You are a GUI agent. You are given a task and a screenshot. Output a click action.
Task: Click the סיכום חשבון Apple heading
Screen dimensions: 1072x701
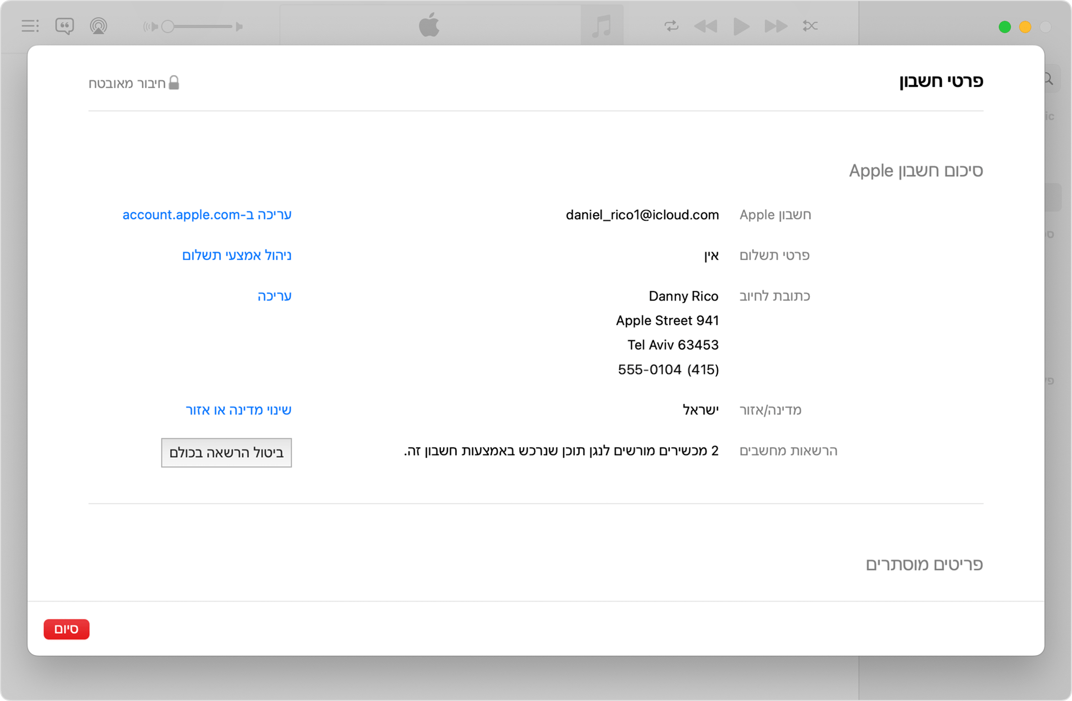tap(916, 170)
